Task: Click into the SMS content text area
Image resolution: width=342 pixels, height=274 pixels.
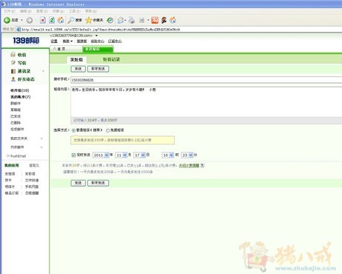Action: click(207, 101)
